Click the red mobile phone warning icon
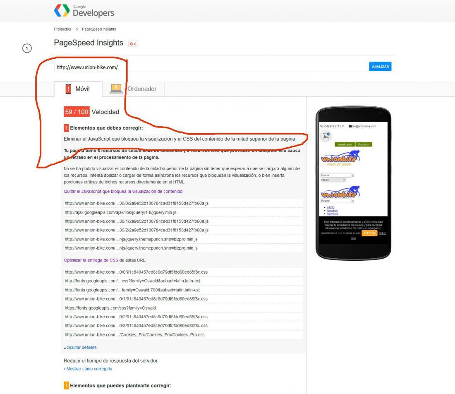This screenshot has height=394, width=455. (x=68, y=89)
